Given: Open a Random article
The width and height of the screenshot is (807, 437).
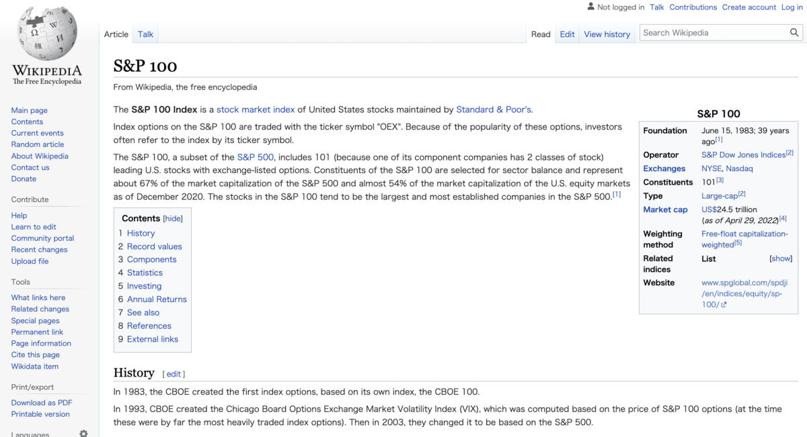Looking at the screenshot, I should click(38, 144).
